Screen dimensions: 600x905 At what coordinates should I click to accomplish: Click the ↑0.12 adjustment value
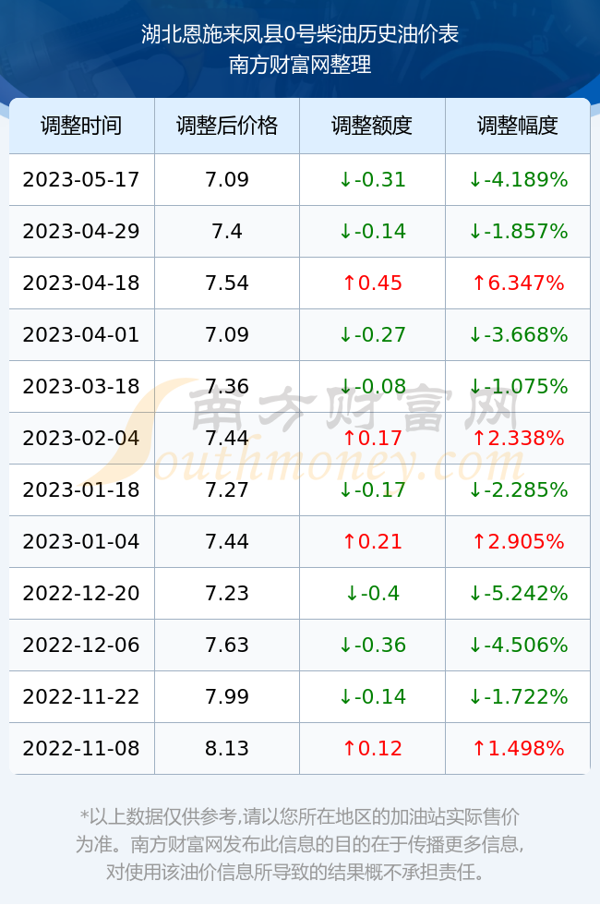pos(372,749)
